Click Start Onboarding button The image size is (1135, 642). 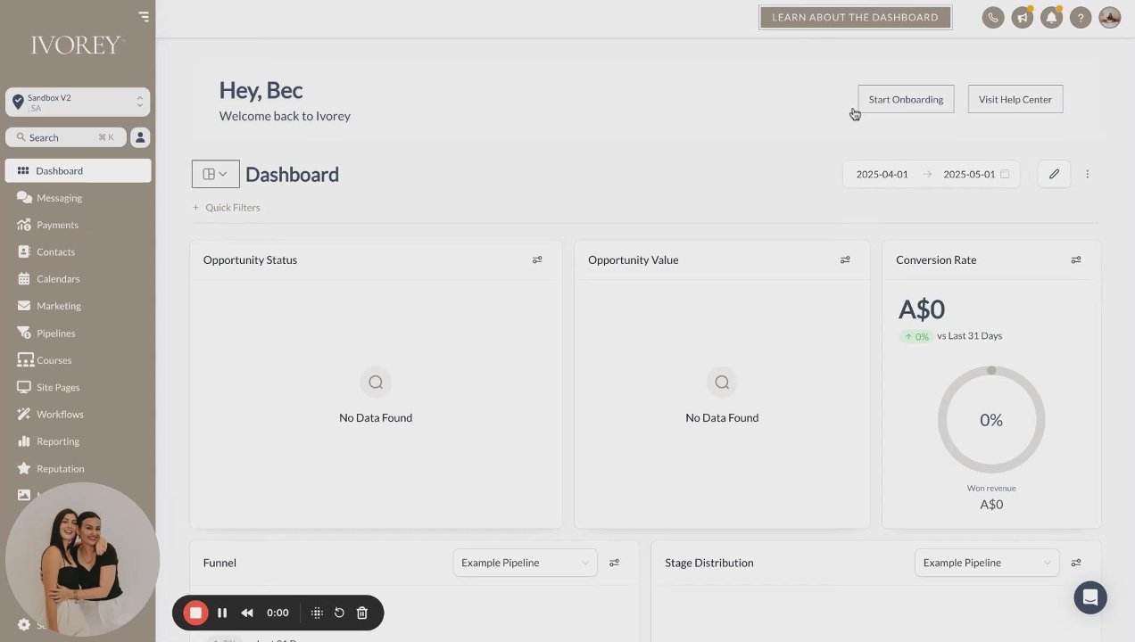906,99
